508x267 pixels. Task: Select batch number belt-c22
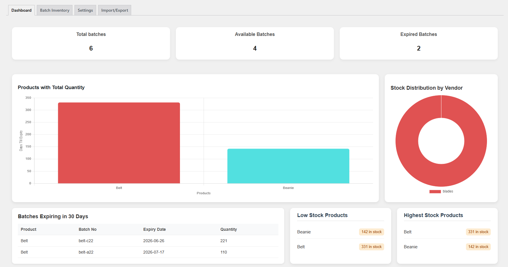86,241
